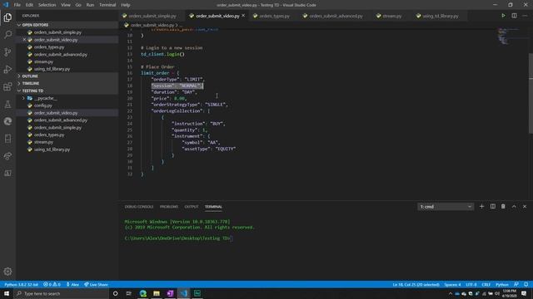This screenshot has width=533, height=299.
Task: Open errors and warnings count in status bar
Action: (52, 284)
